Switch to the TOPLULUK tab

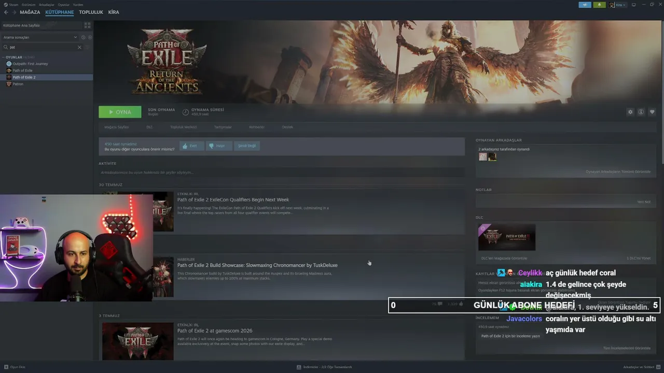pos(91,12)
